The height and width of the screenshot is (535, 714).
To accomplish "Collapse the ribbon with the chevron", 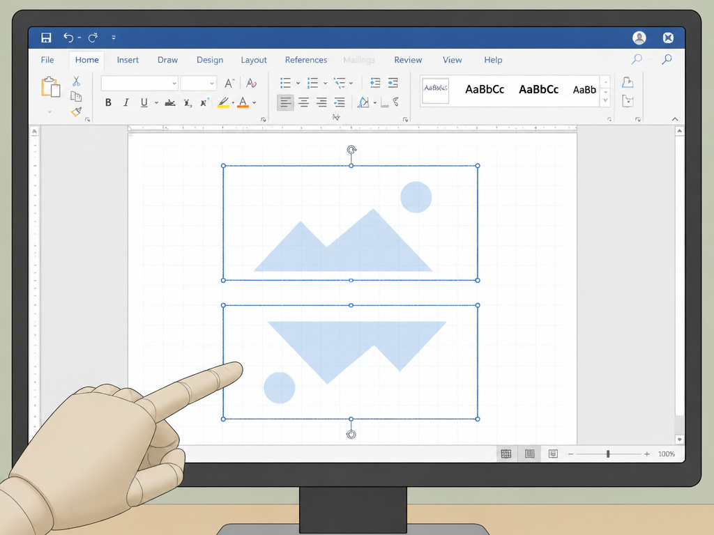I will [675, 119].
